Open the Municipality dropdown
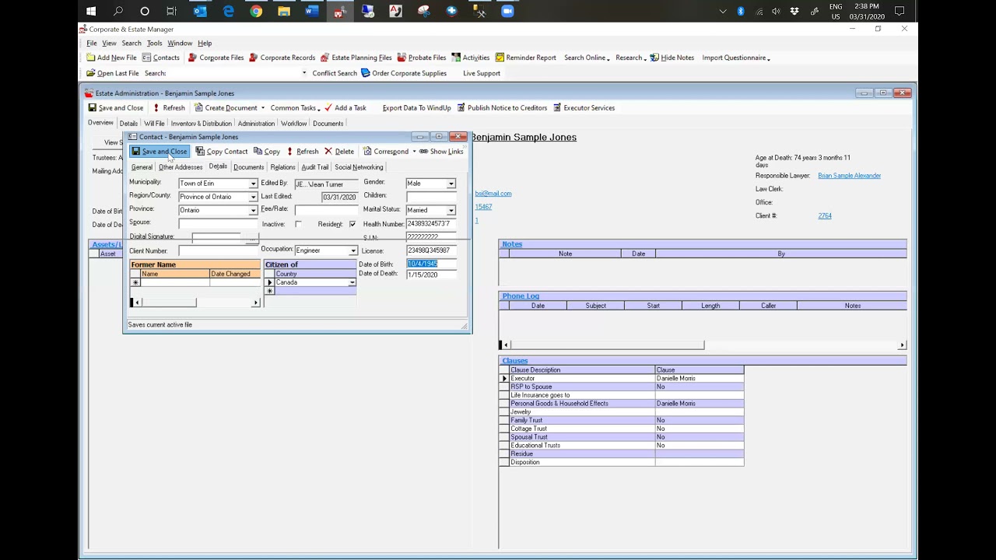 (253, 184)
